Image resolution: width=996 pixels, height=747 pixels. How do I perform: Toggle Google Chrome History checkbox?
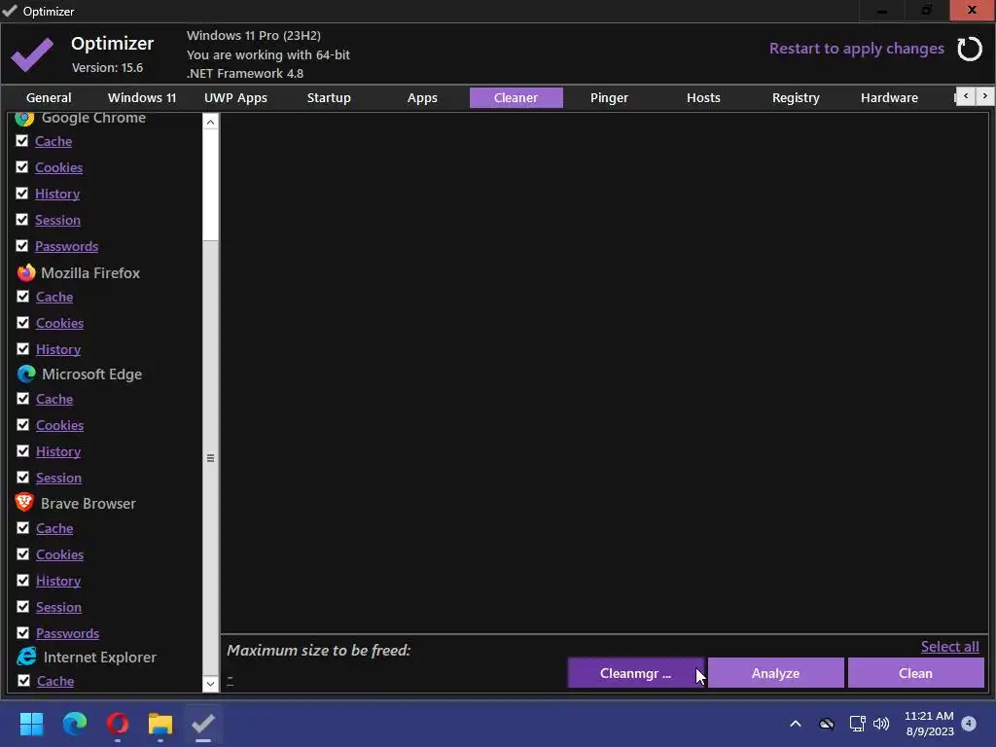click(22, 193)
